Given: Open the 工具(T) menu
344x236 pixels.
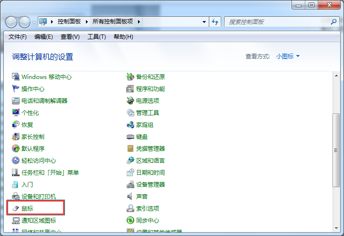Looking at the screenshot, I should click(x=96, y=37).
